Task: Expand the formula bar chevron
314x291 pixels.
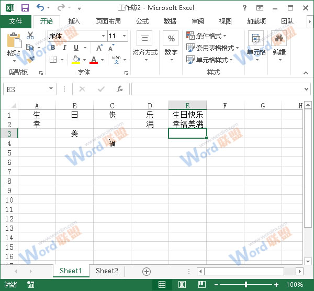Action: [x=306, y=89]
